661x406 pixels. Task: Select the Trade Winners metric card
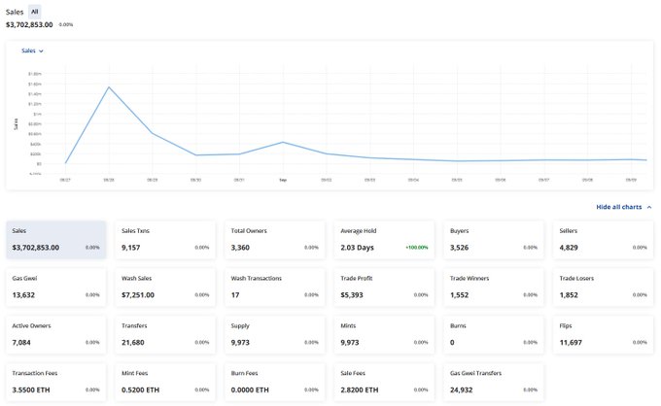493,288
